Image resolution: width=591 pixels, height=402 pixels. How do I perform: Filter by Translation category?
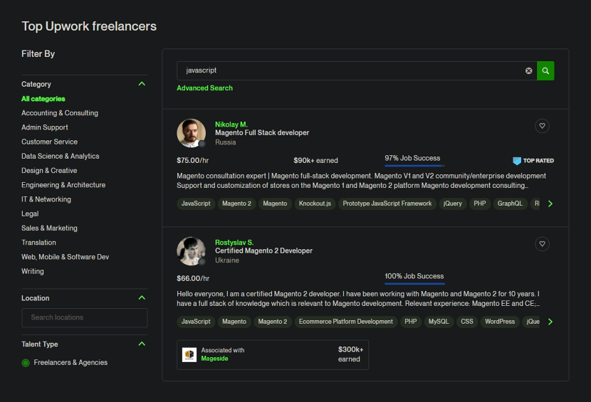[x=38, y=243]
